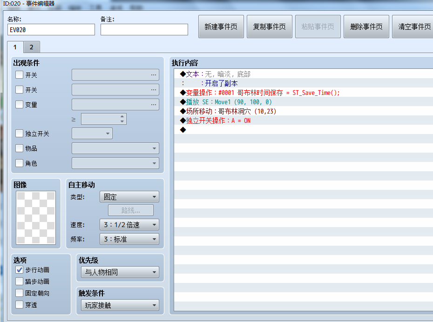Uncheck the 步行动画 option
This screenshot has width=433, height=322.
[x=20, y=270]
